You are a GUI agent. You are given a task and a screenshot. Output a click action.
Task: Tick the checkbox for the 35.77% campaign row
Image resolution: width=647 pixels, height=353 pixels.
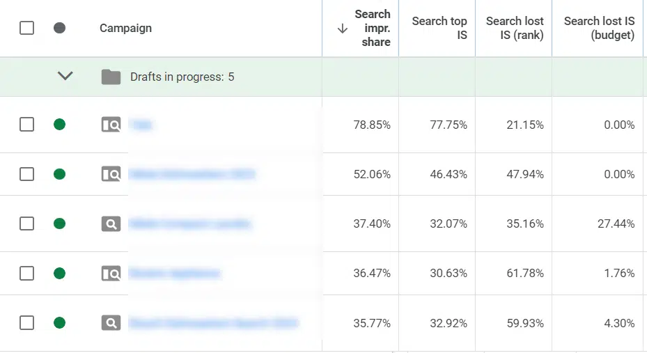pos(26,322)
